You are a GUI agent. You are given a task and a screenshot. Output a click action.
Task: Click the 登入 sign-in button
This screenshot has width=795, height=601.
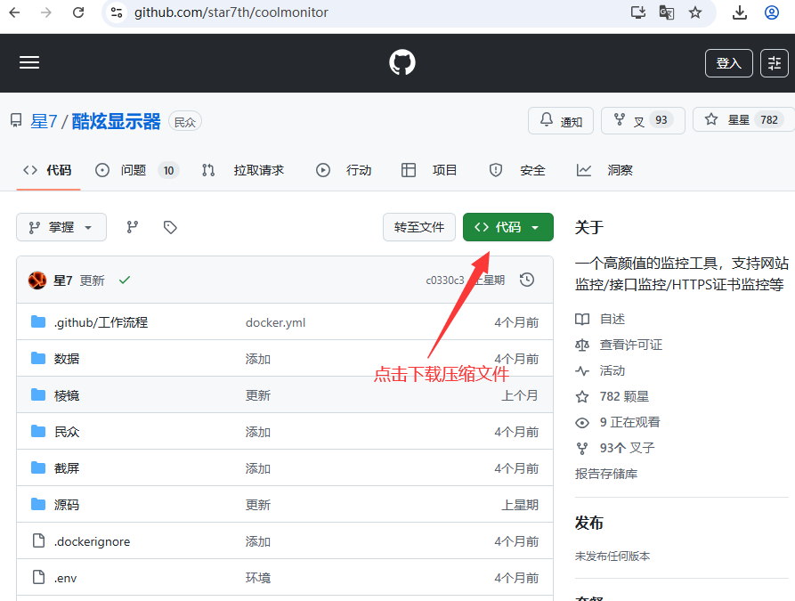point(728,63)
